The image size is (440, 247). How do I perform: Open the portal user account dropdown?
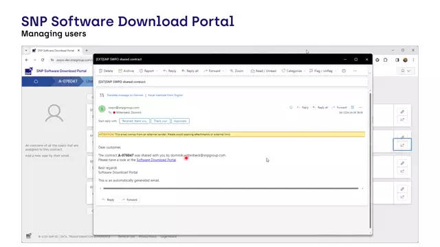coord(406,71)
